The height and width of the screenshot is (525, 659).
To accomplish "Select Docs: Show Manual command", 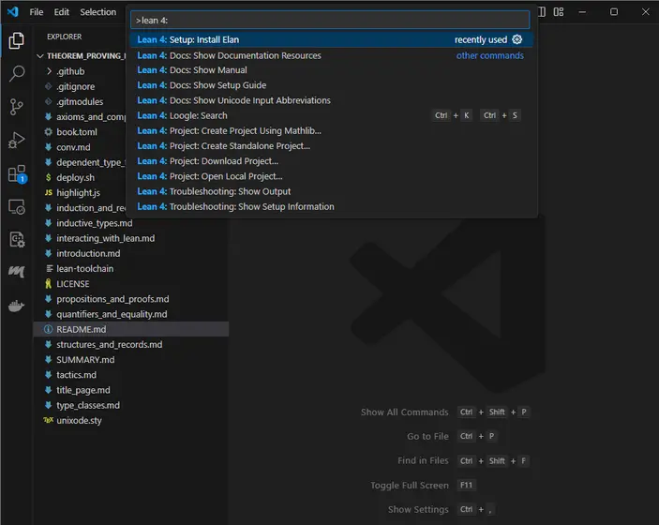I will coord(332,69).
